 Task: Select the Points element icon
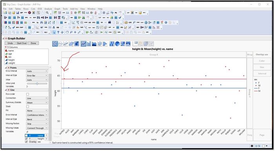55,44
